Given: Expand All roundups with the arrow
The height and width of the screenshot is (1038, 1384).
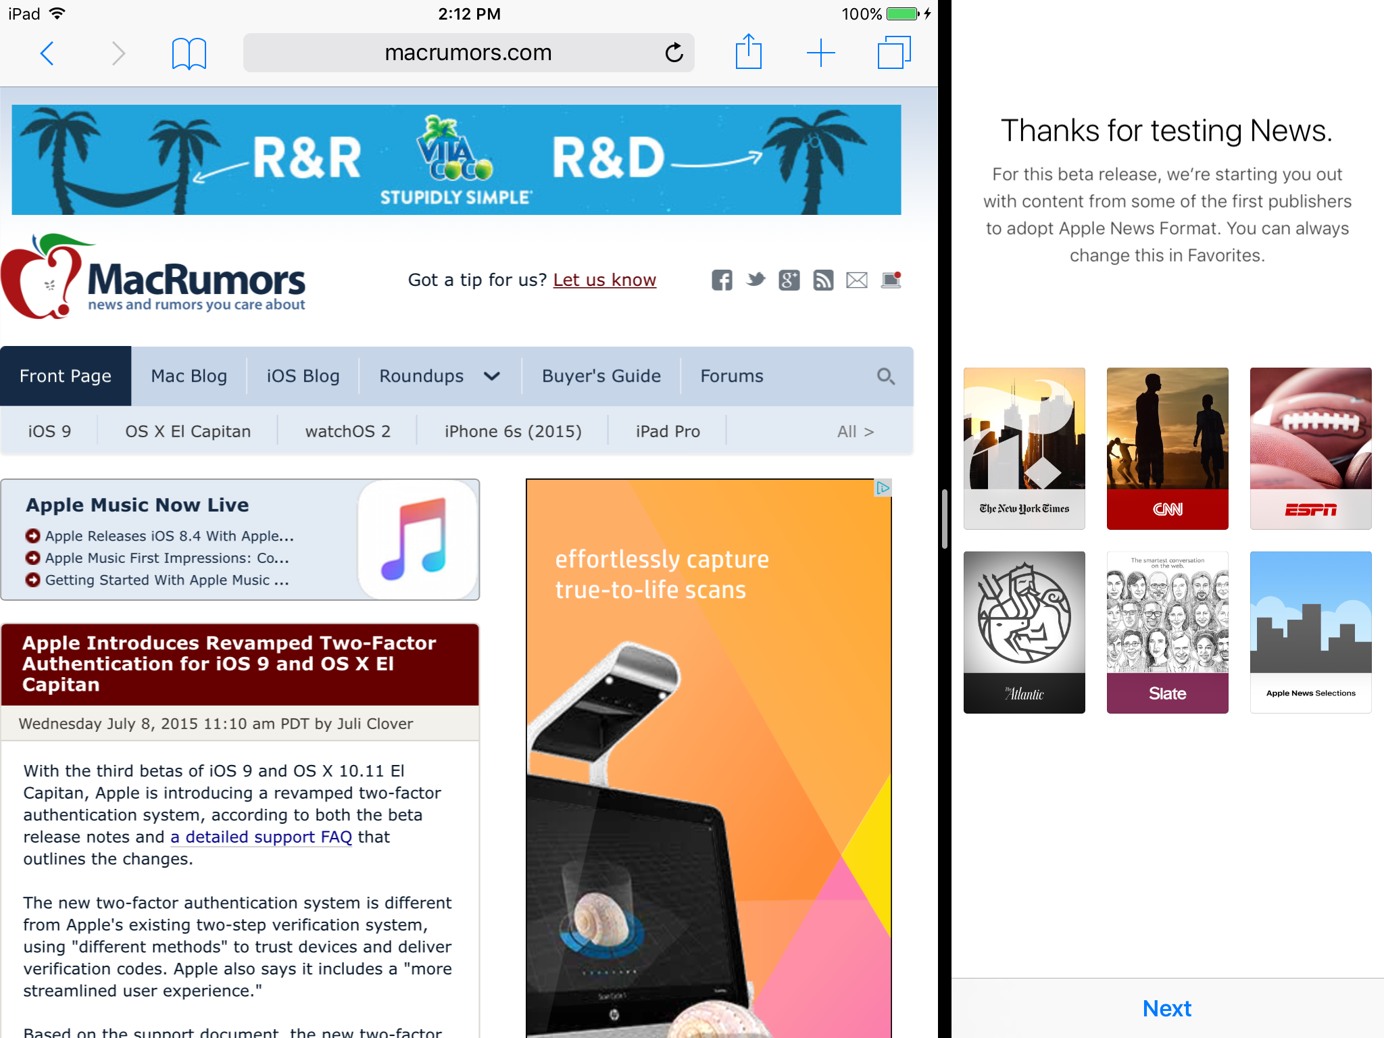Looking at the screenshot, I should tap(856, 431).
